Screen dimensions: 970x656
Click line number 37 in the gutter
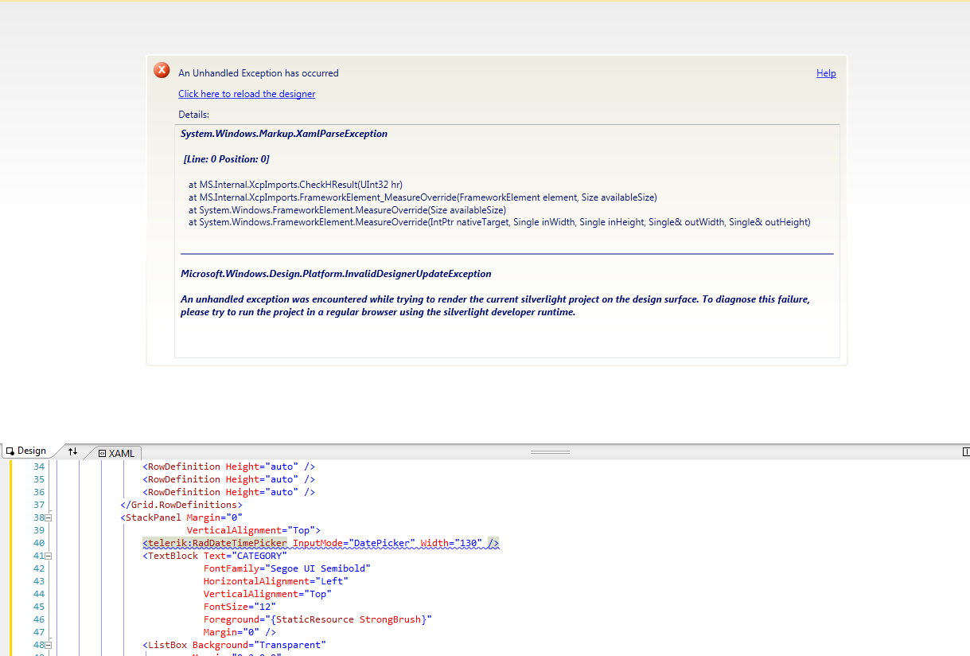tap(39, 505)
